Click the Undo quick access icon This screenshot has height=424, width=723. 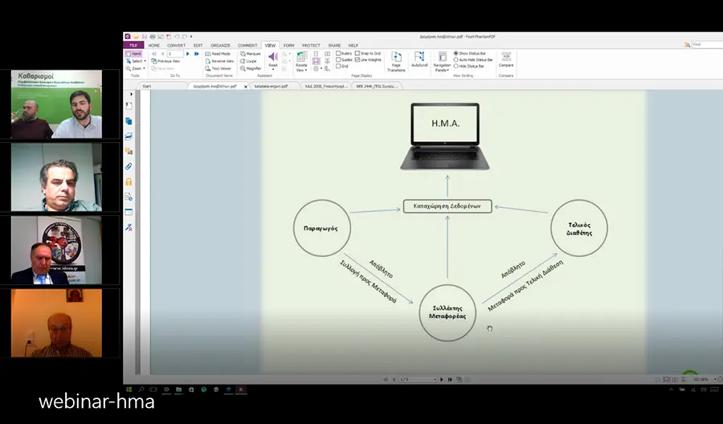click(x=177, y=36)
